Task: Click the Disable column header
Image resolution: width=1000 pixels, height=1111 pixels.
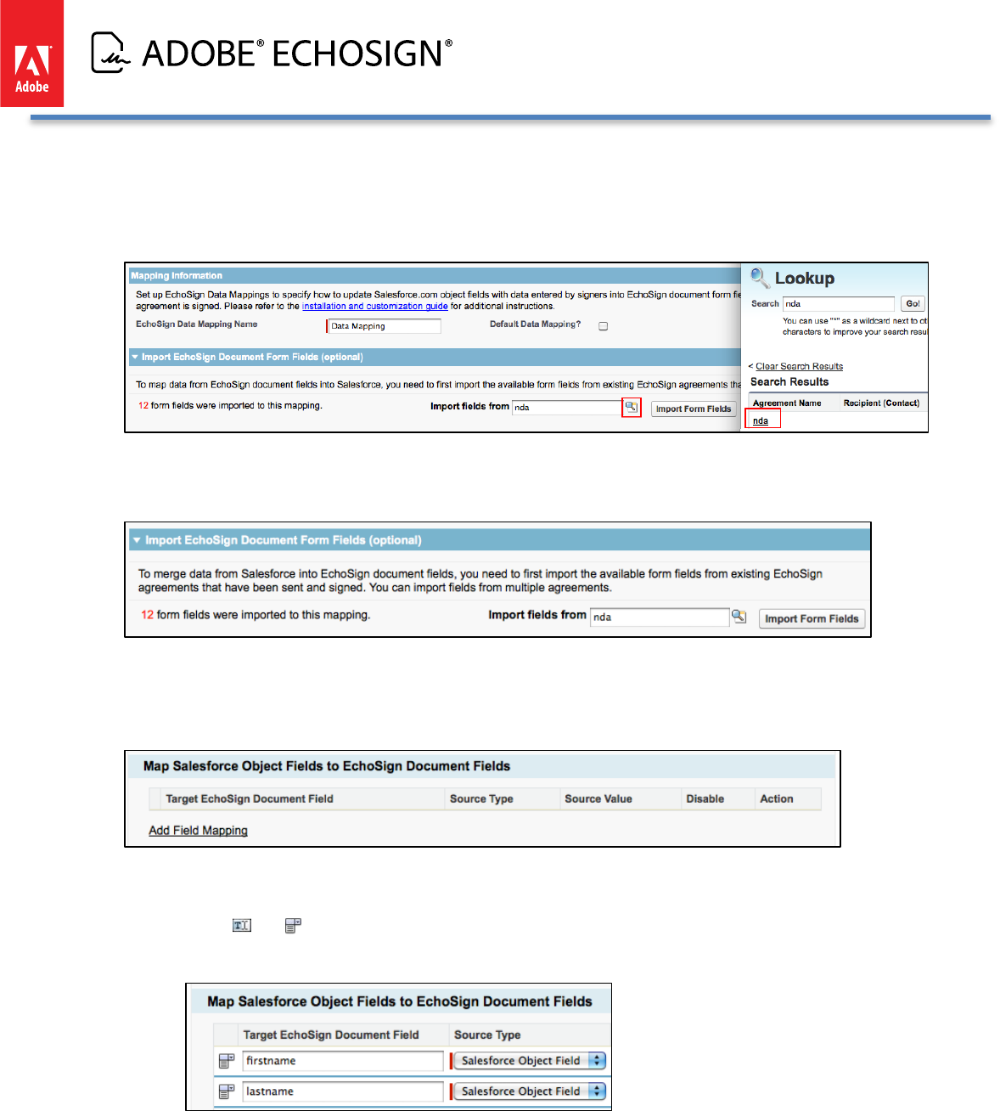Action: click(x=705, y=799)
